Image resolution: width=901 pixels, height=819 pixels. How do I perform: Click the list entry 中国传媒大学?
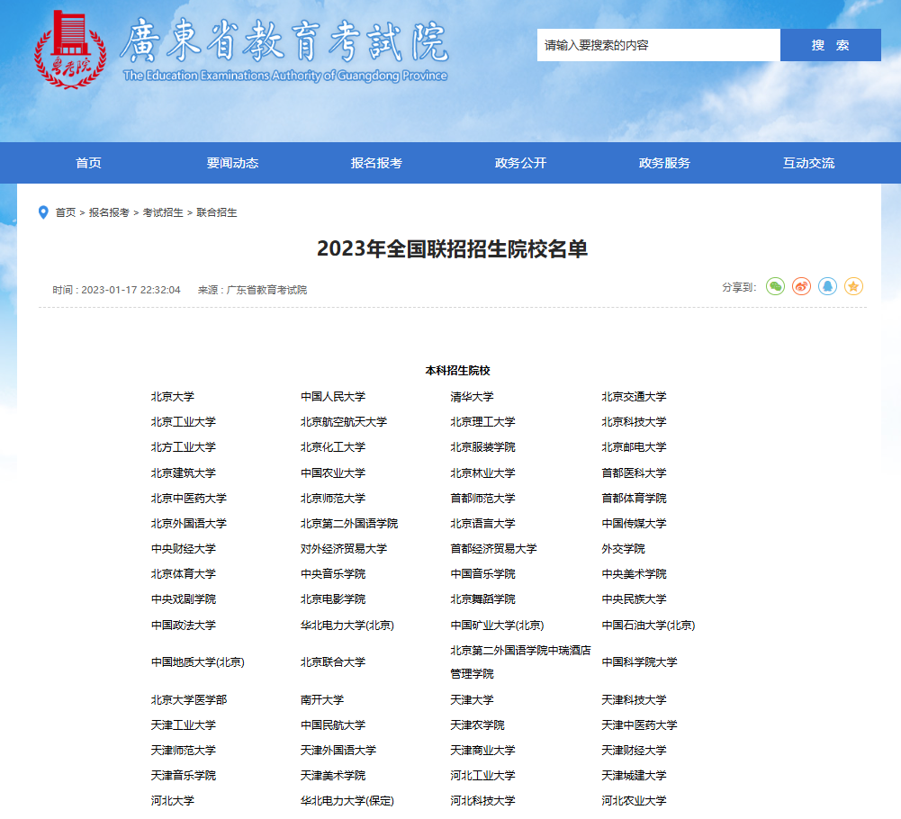634,524
